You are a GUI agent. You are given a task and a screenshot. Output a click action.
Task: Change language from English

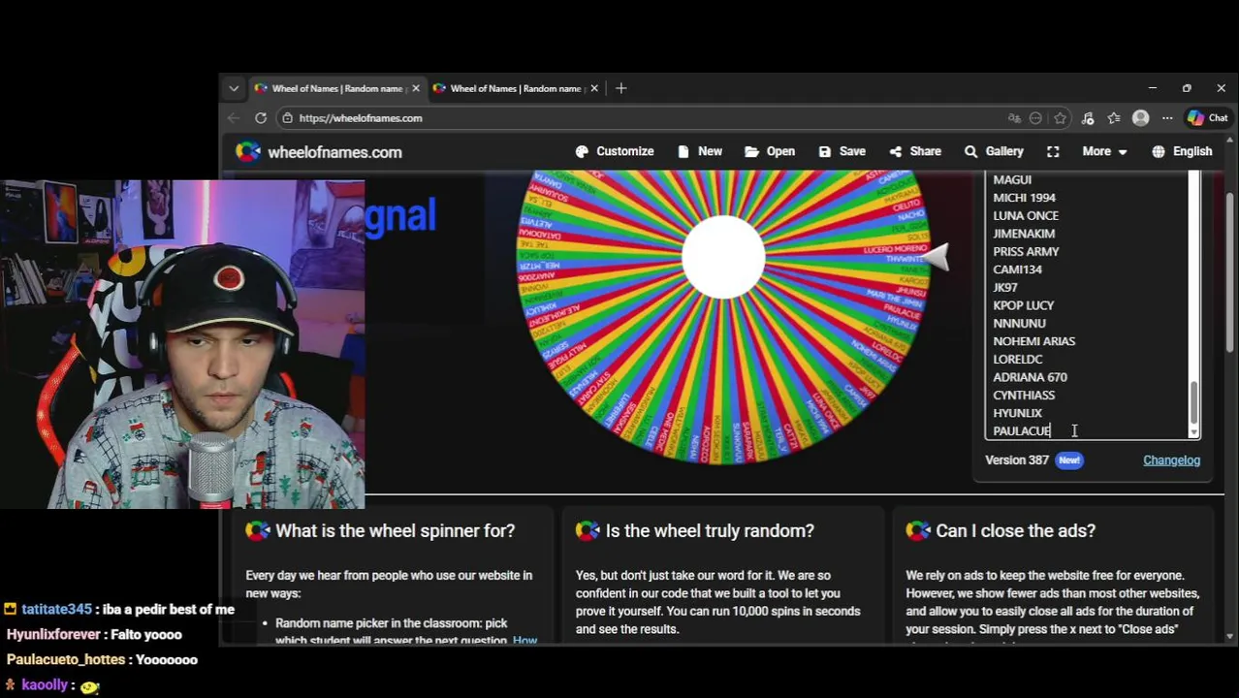[1182, 151]
